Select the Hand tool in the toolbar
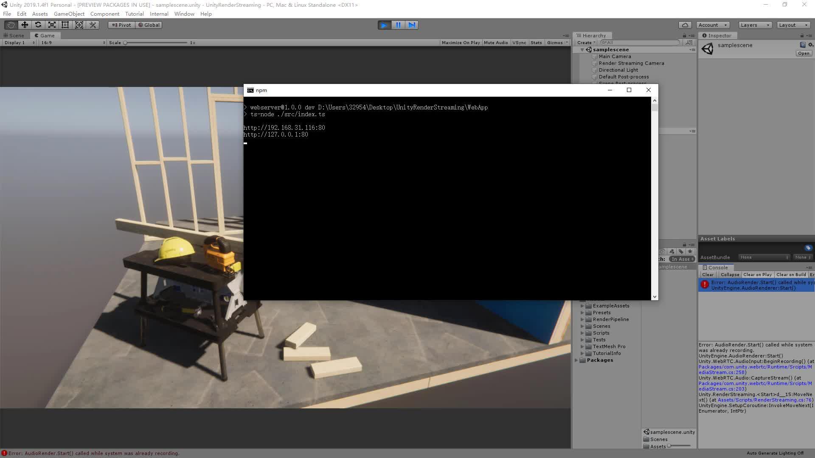This screenshot has width=815, height=458. (11, 25)
